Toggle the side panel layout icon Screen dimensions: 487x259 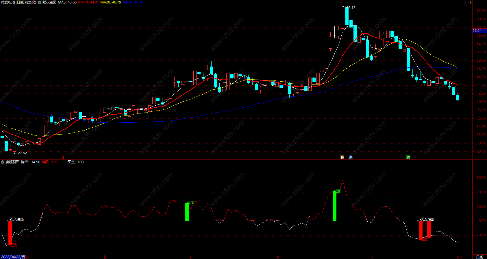(470, 2)
